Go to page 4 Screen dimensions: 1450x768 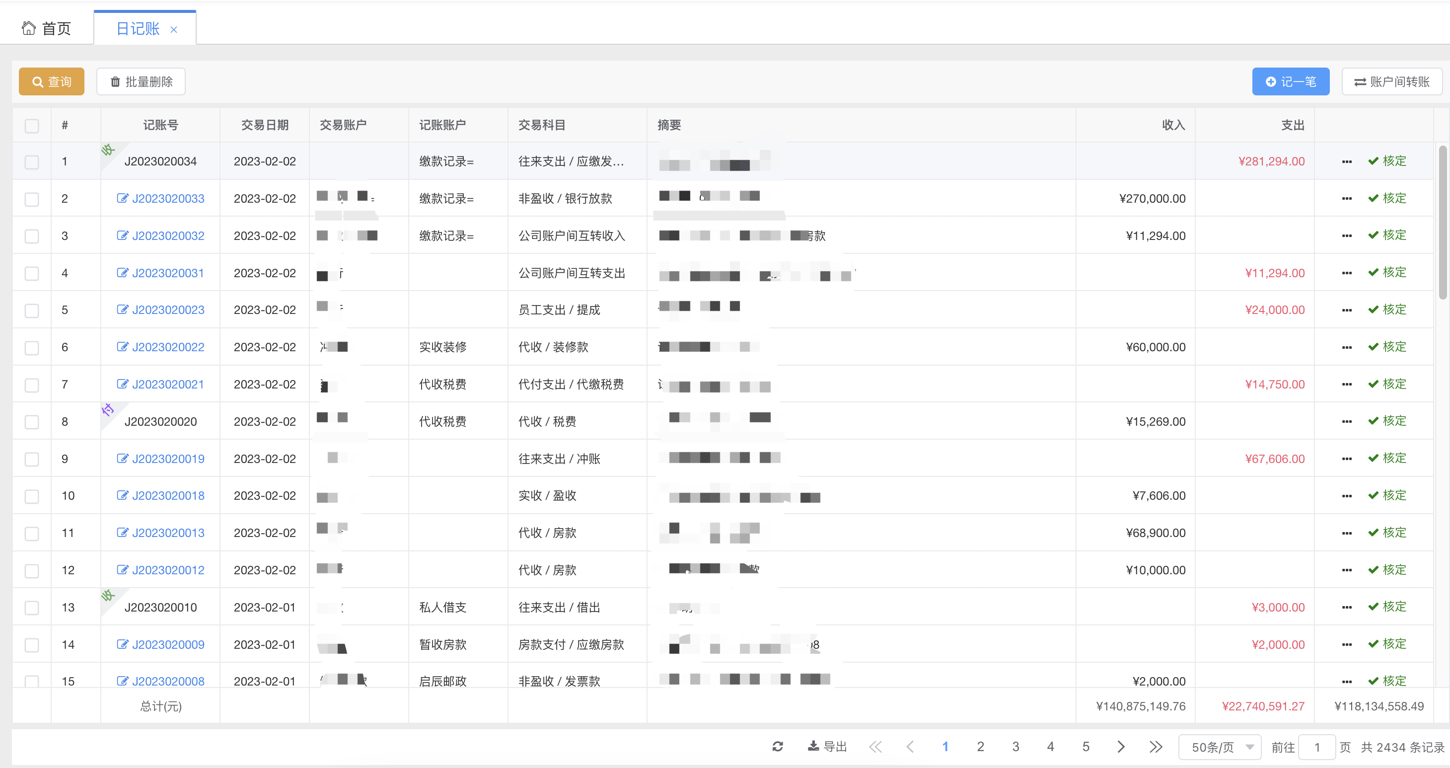tap(1050, 747)
